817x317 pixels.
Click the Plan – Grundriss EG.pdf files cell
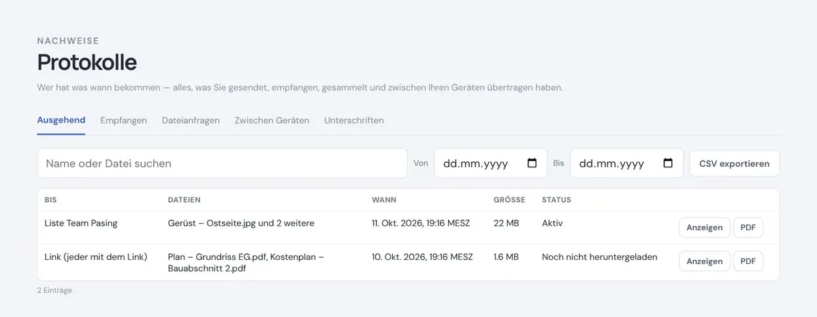point(246,263)
